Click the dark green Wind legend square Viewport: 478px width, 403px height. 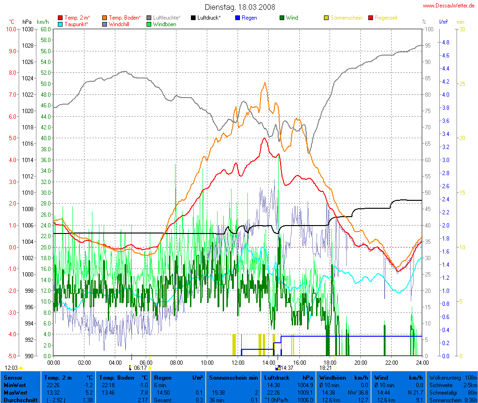pyautogui.click(x=282, y=18)
